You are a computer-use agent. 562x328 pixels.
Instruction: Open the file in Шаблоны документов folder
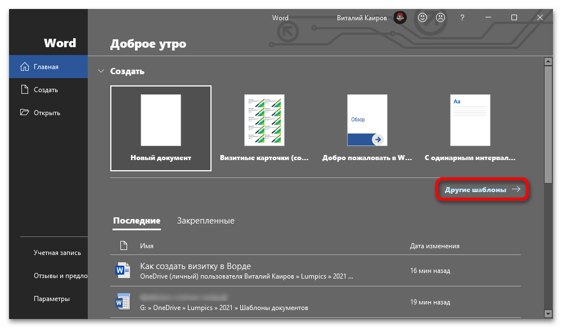point(316,302)
